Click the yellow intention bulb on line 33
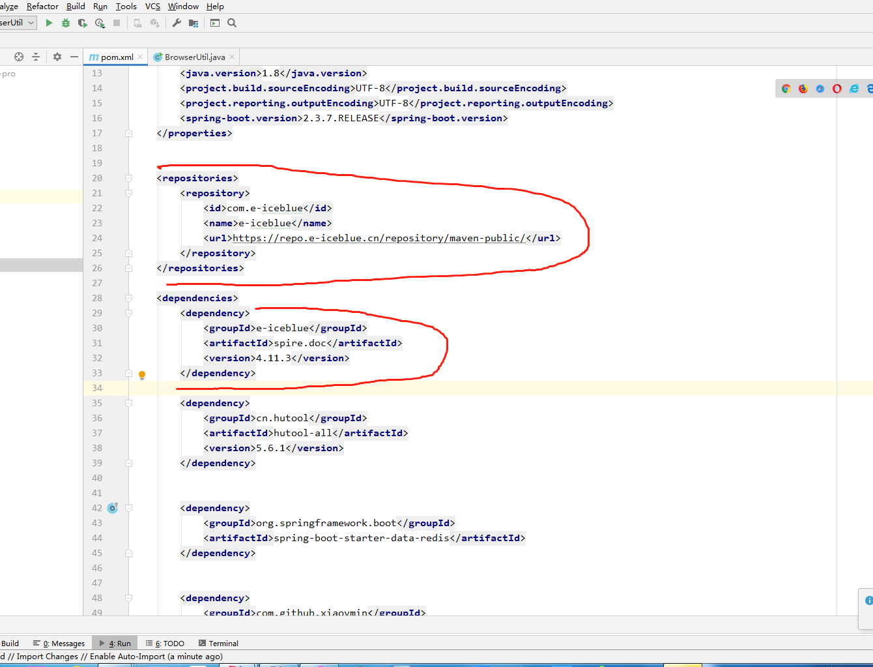The image size is (873, 667). (x=142, y=375)
